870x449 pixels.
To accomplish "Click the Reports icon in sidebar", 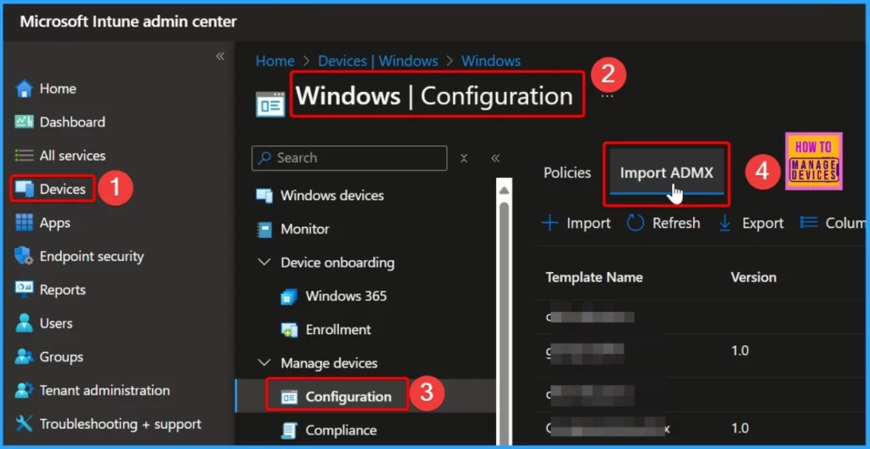I will coord(24,289).
